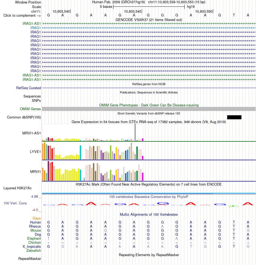This screenshot has width=256, height=265.
Task: Select the 10,603,545 position marker
Action: click(133, 12)
